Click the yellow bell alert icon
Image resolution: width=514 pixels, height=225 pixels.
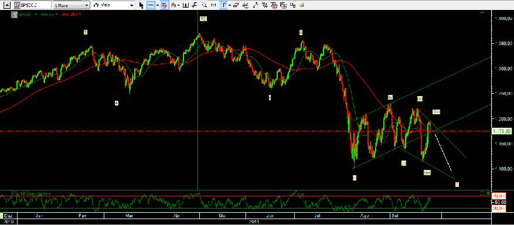pyautogui.click(x=302, y=5)
